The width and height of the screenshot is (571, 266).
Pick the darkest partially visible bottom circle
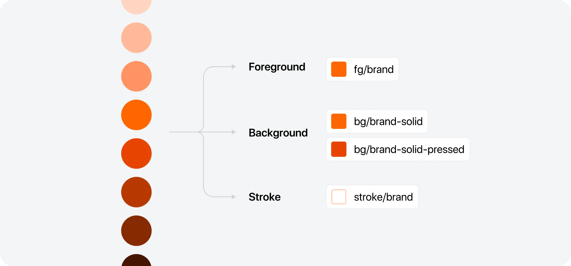tap(136, 260)
